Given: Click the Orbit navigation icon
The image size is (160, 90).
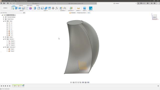Looking at the screenshot, I should (71, 82).
